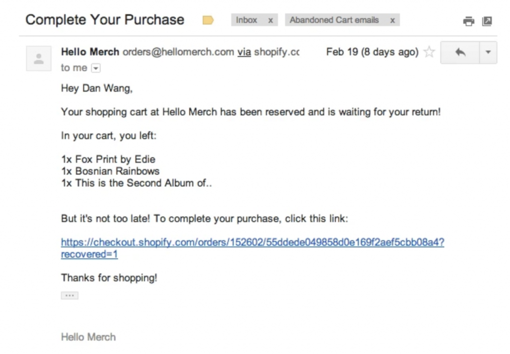Viewport: 510px width, 354px height.
Task: Open the email in a new window
Action: coord(487,21)
